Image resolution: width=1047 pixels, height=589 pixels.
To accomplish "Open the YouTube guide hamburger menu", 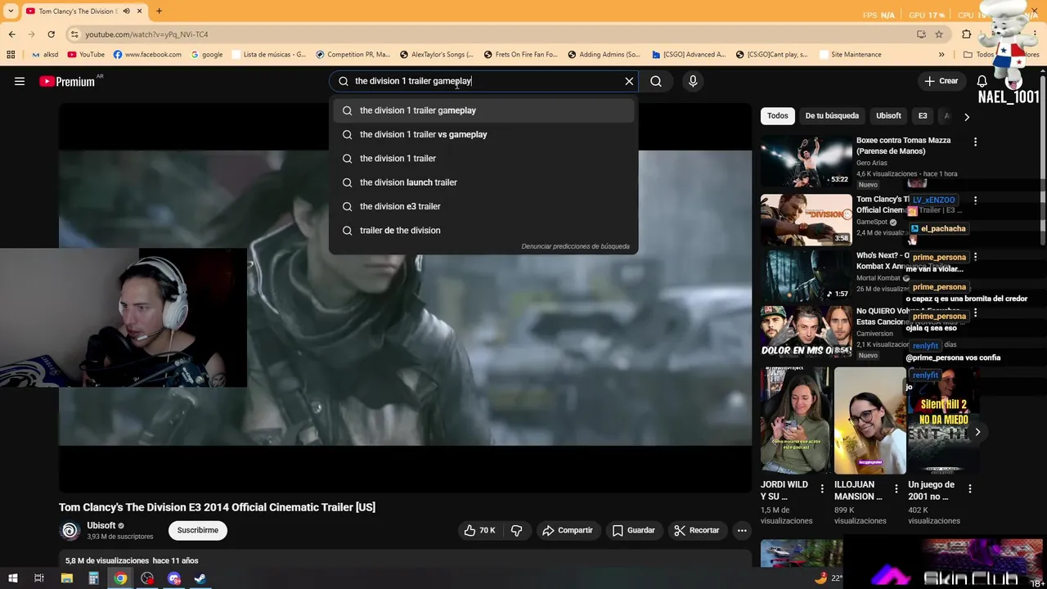I will coord(20,81).
